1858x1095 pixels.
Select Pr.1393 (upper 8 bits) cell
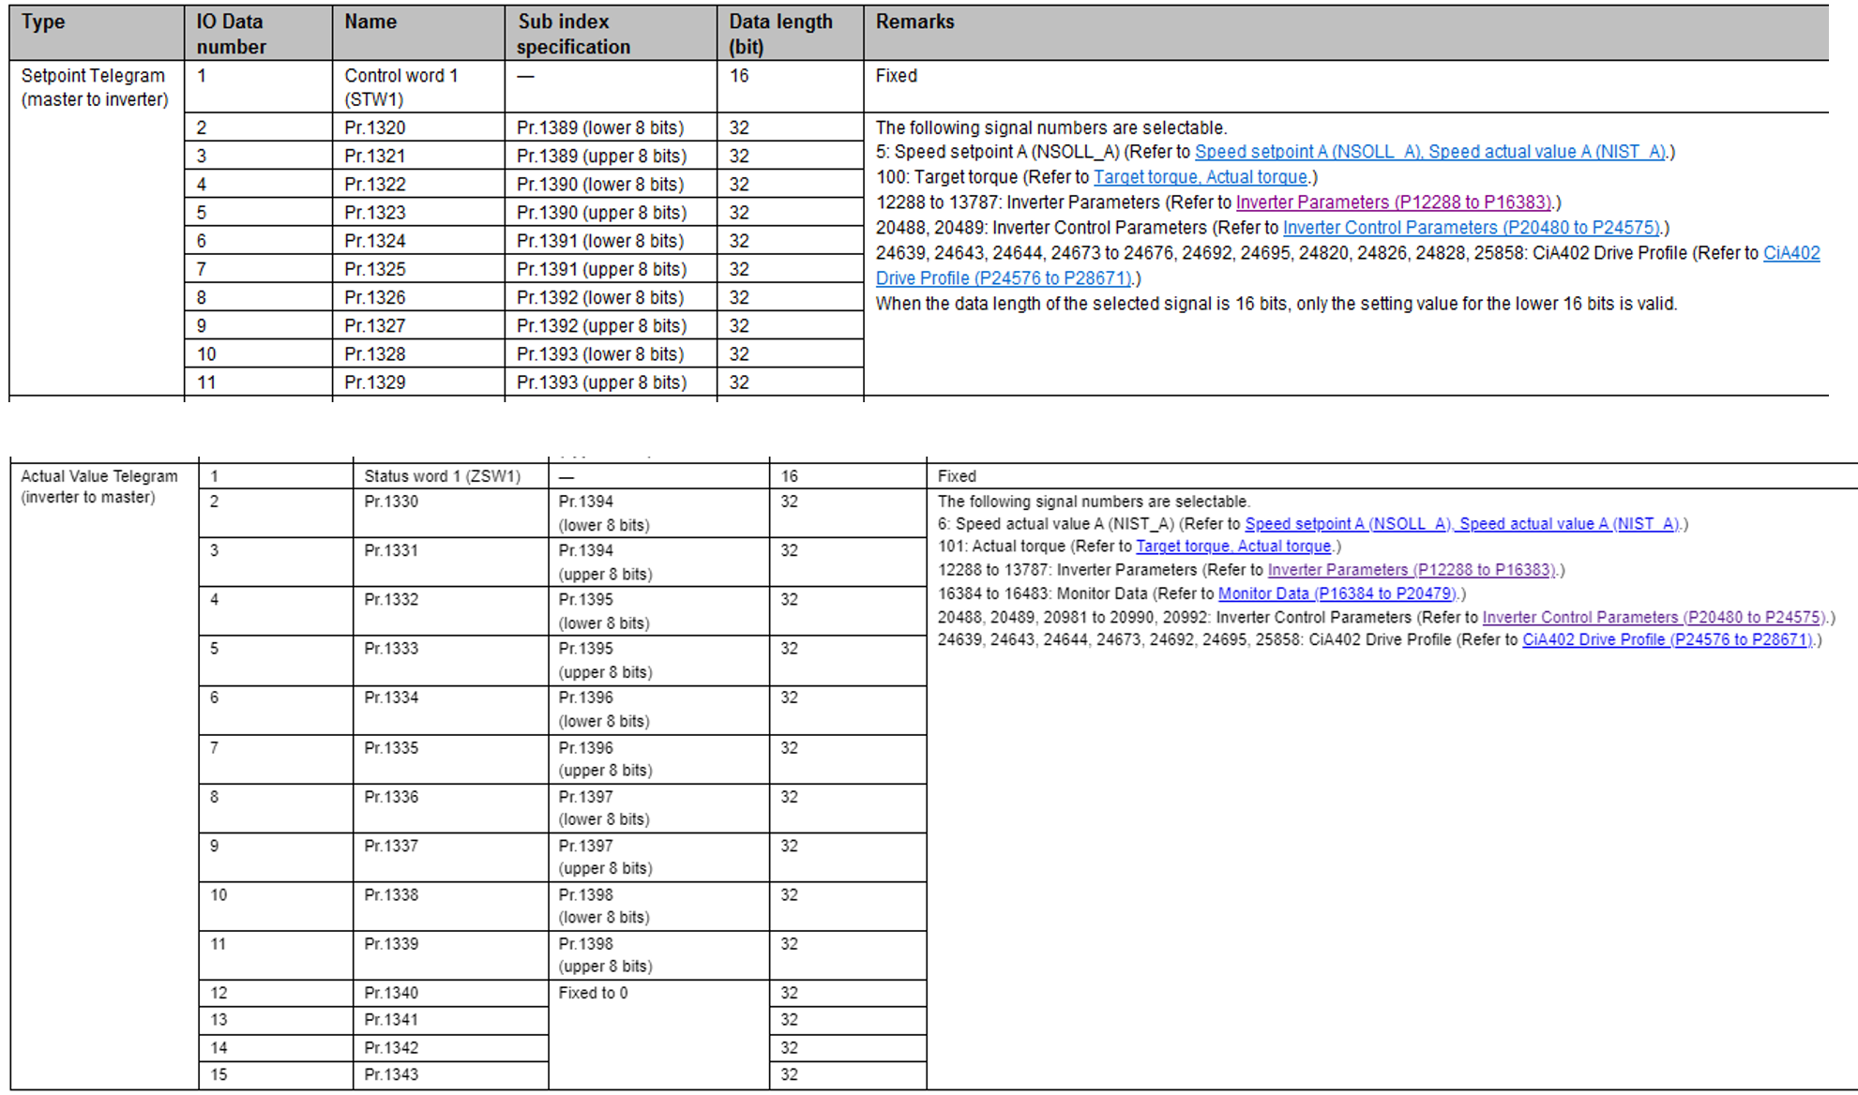coord(611,382)
